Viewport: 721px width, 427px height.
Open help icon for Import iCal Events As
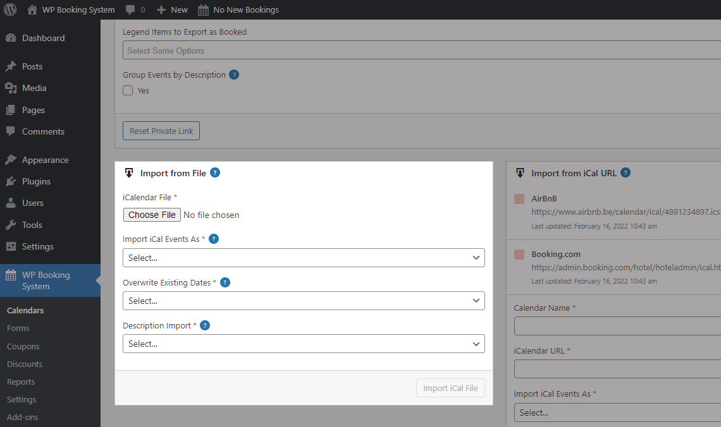(214, 239)
